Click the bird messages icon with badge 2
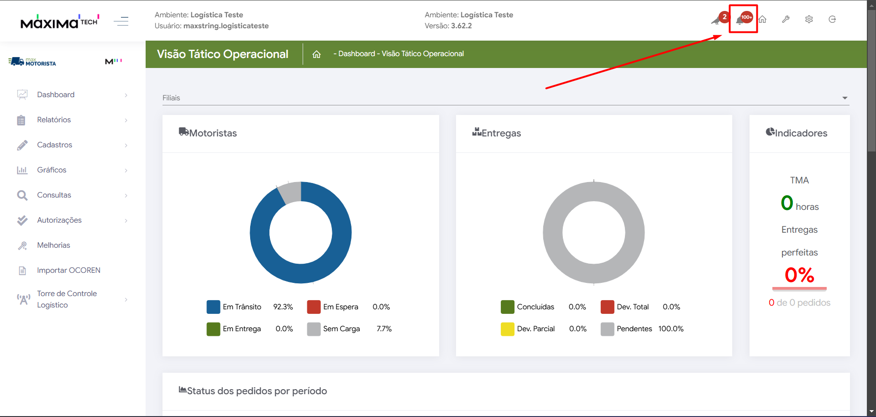The width and height of the screenshot is (876, 417). tap(716, 20)
